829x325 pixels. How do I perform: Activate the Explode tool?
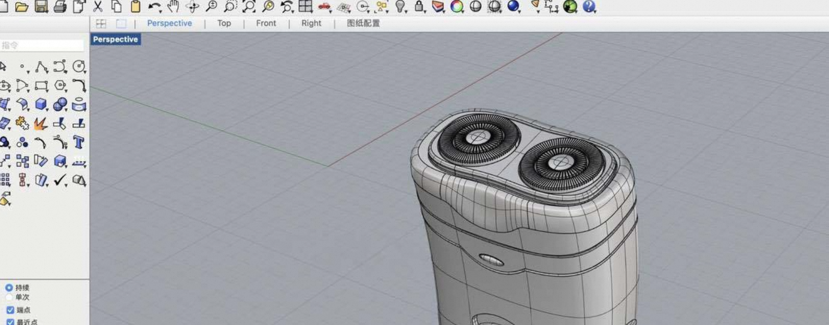click(x=41, y=123)
